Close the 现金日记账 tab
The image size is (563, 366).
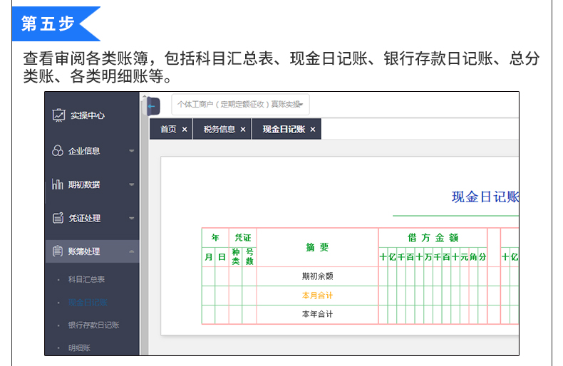(x=313, y=130)
